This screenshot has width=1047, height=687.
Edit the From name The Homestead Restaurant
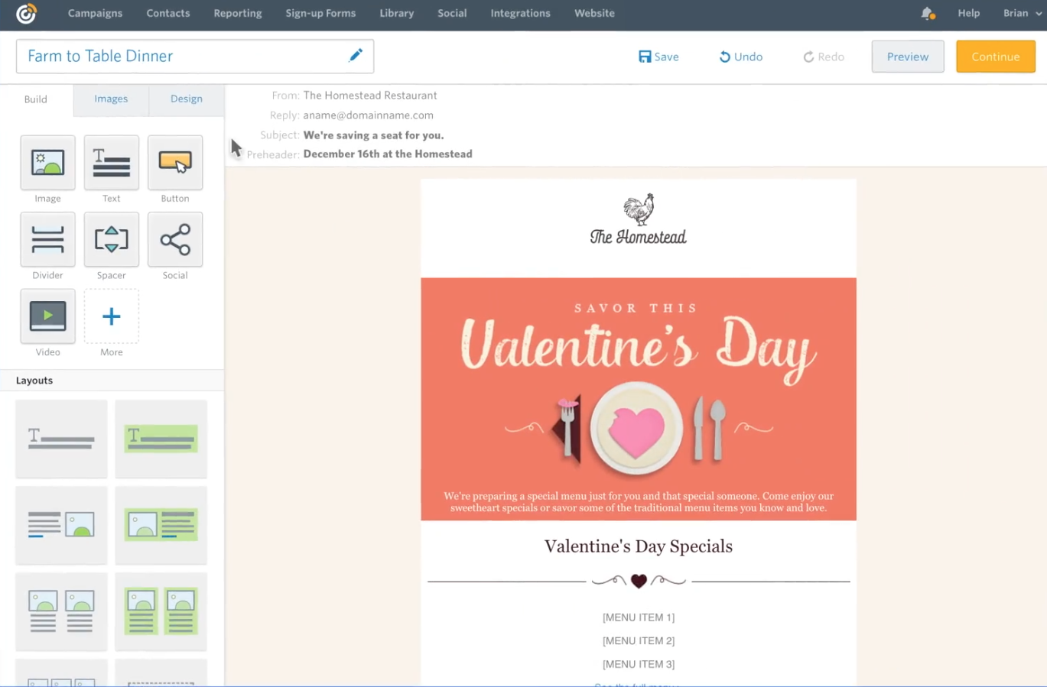(370, 96)
